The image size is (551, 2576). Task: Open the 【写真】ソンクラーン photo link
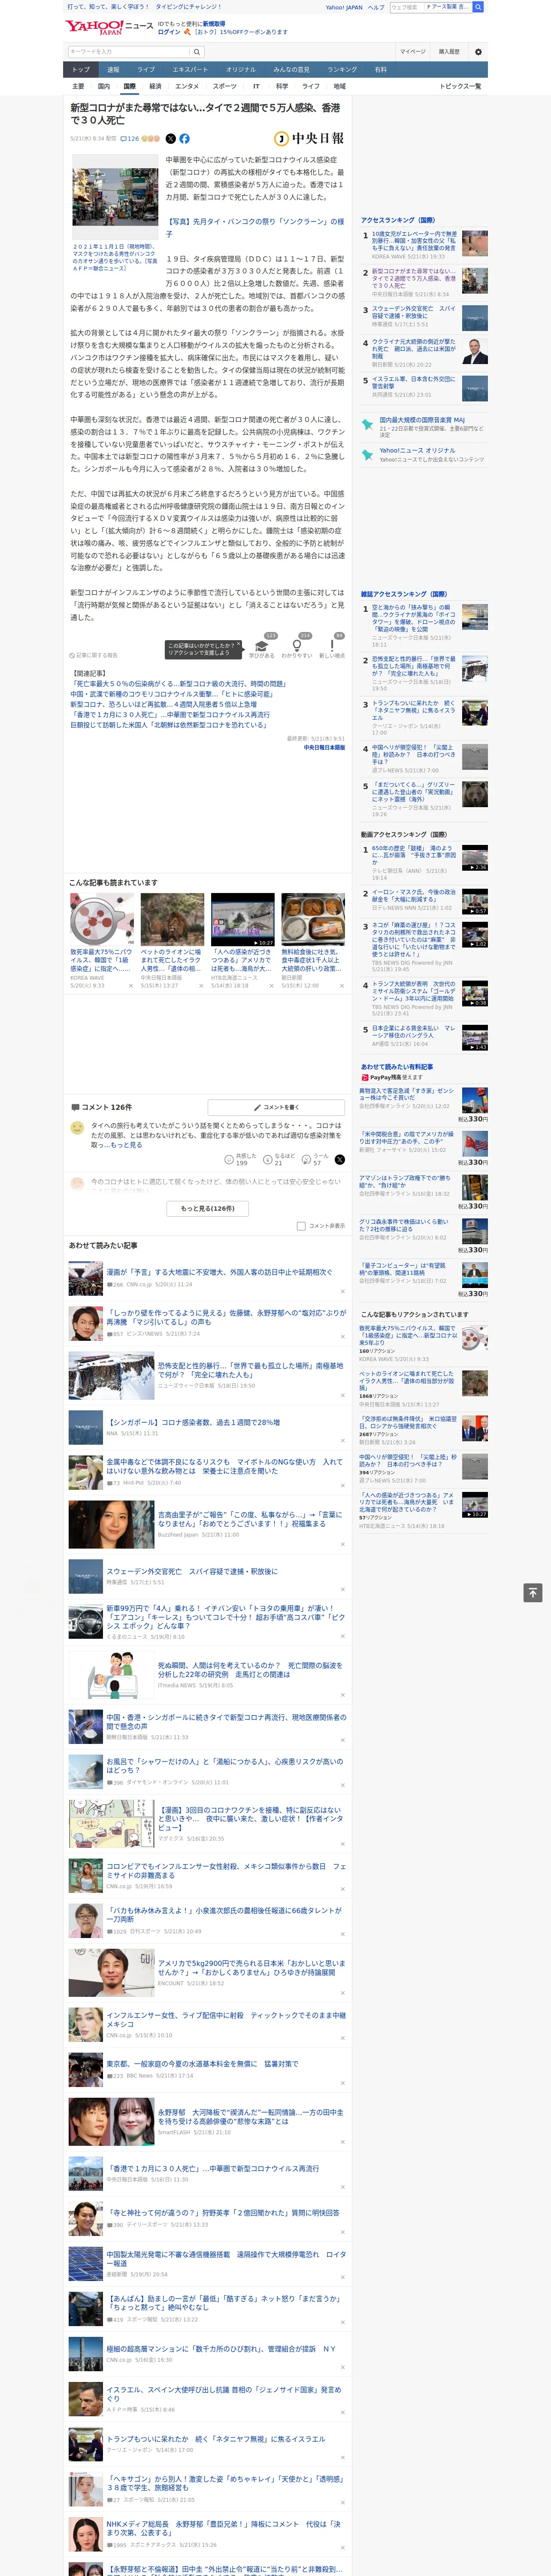255,228
